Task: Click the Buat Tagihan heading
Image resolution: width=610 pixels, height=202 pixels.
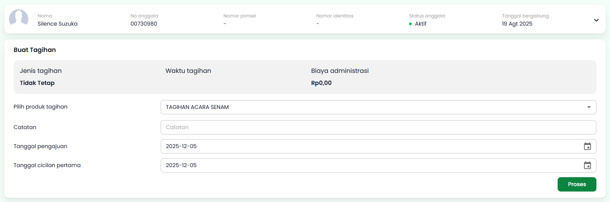Action: (35, 50)
